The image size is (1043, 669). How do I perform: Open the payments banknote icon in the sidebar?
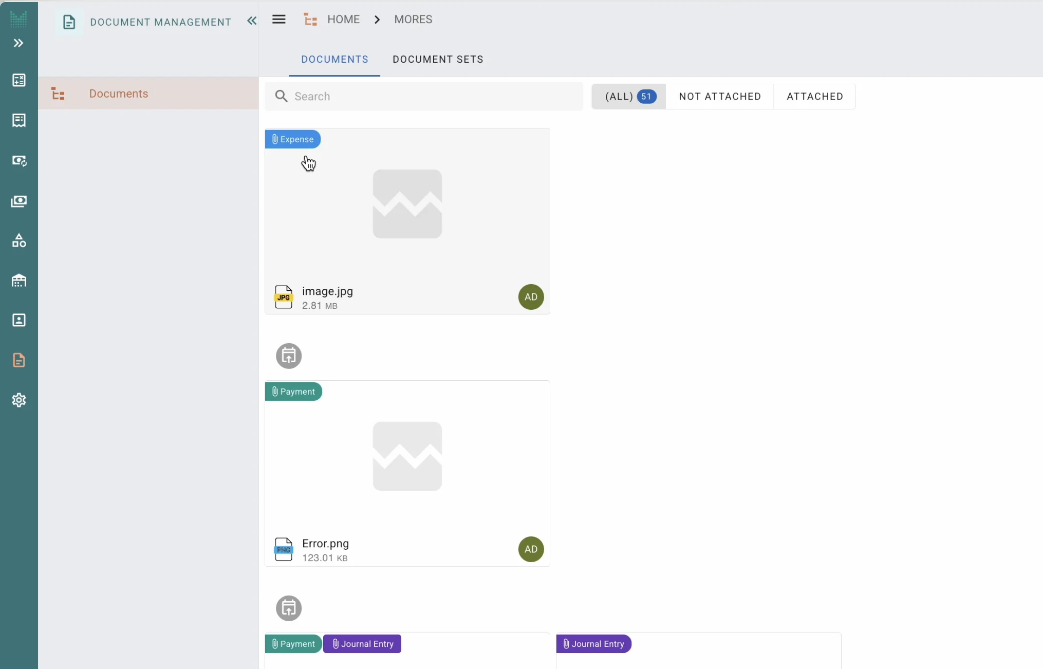[x=19, y=201]
